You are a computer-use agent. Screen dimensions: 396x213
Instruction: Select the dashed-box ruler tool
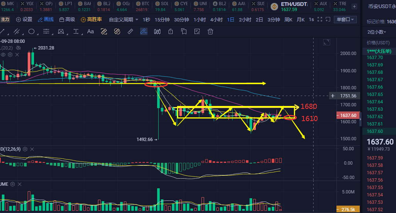[104, 31]
